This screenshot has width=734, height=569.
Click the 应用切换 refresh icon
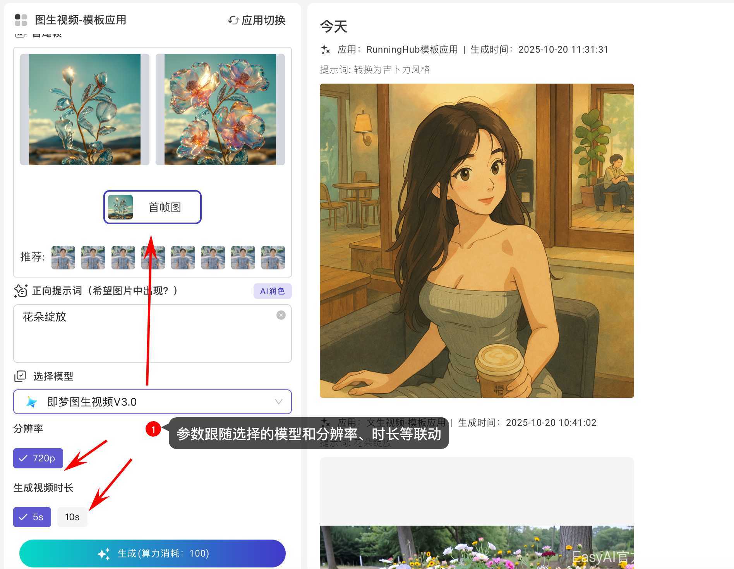pyautogui.click(x=233, y=20)
